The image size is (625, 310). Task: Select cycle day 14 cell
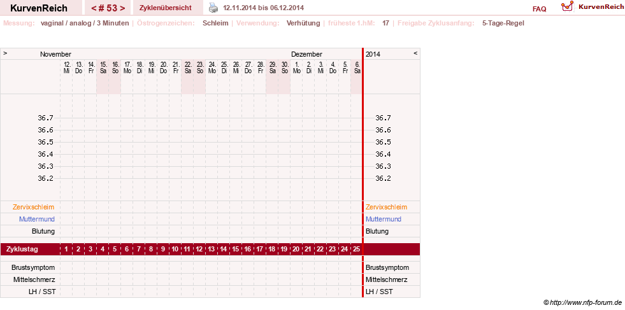[x=223, y=250]
